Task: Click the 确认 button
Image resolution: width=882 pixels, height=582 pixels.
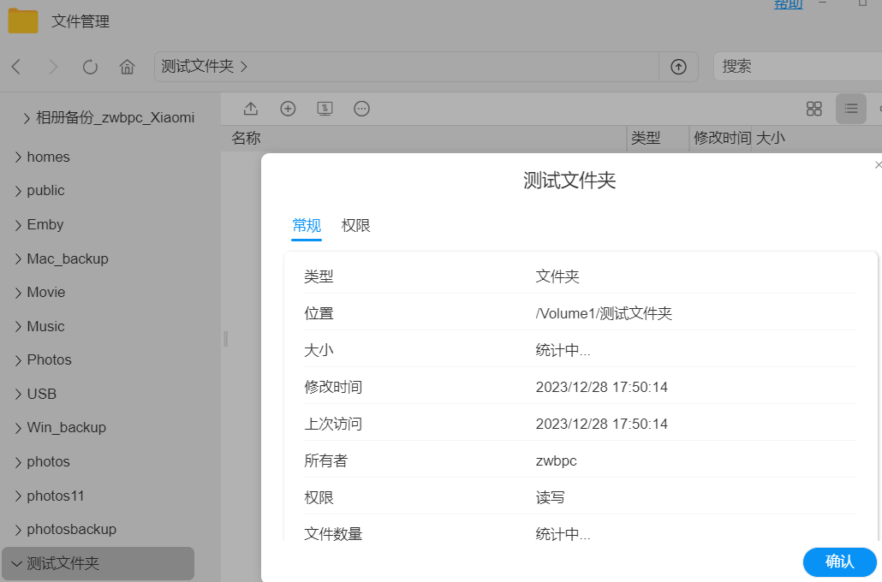Action: tap(839, 561)
